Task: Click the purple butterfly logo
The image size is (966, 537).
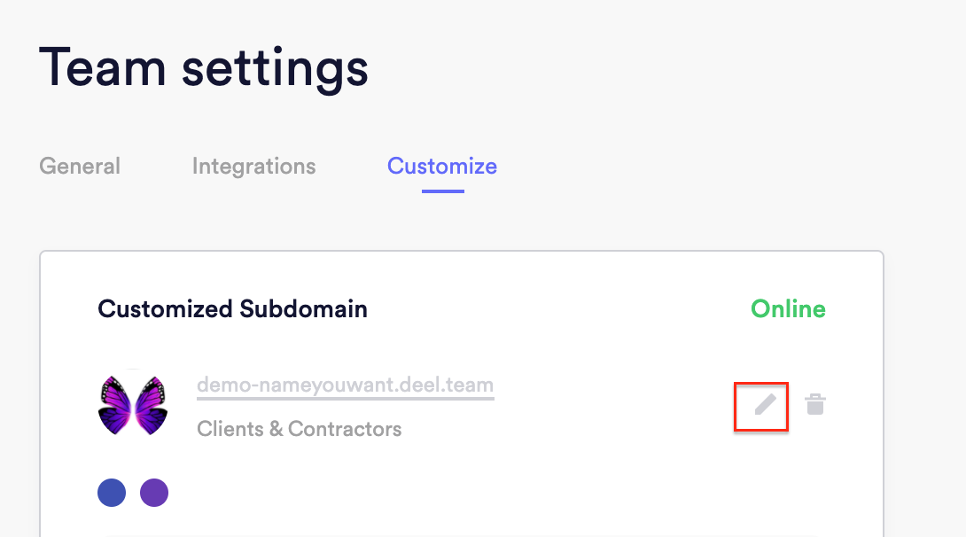Action: click(133, 405)
